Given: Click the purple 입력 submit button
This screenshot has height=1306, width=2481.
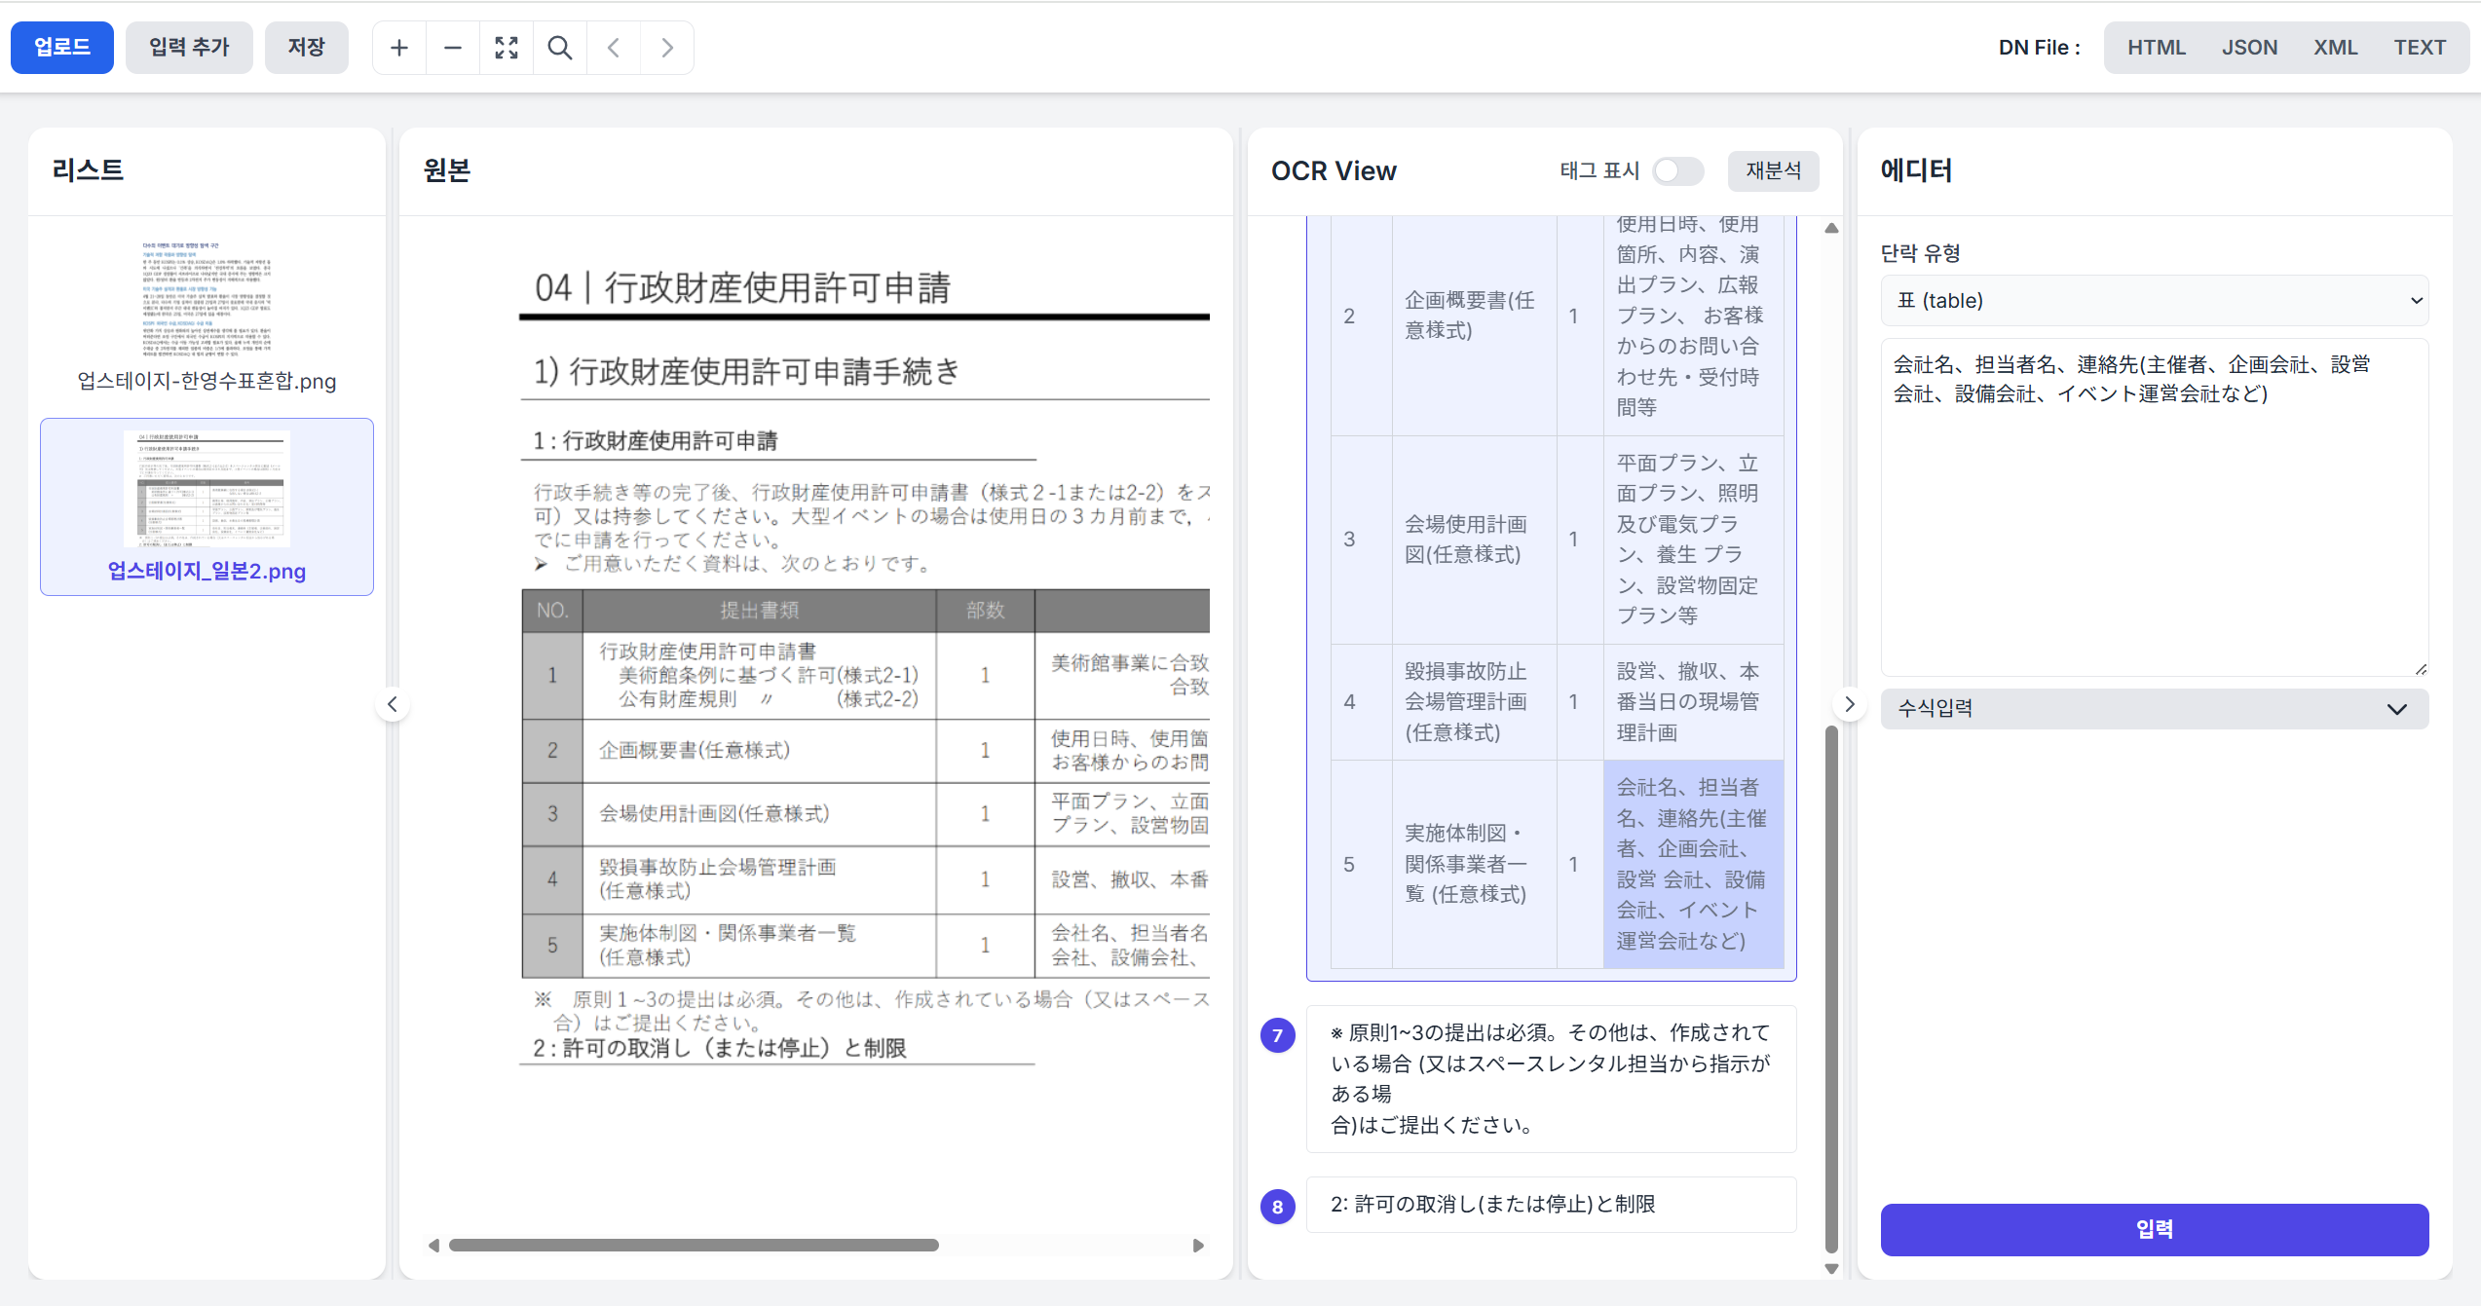Looking at the screenshot, I should point(2155,1229).
